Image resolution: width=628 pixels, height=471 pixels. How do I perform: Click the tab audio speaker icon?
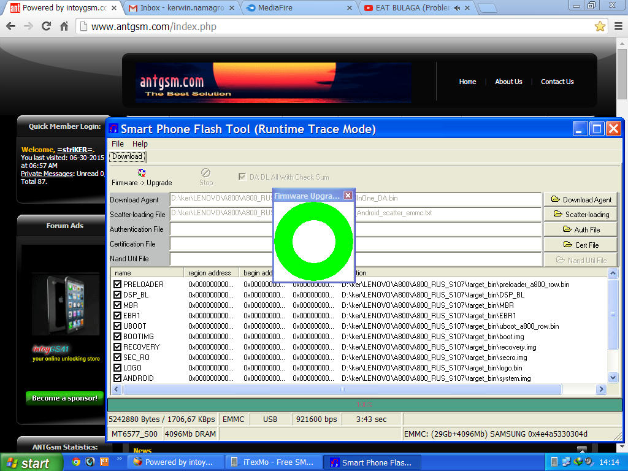(x=458, y=7)
